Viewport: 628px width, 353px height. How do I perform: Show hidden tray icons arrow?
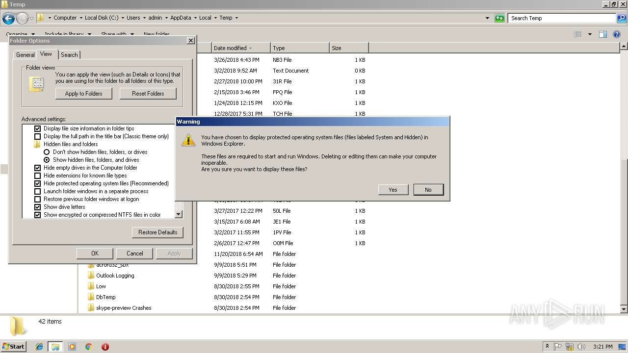548,347
